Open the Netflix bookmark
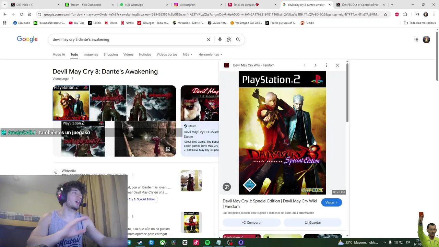The height and width of the screenshot is (247, 439). coord(127,23)
